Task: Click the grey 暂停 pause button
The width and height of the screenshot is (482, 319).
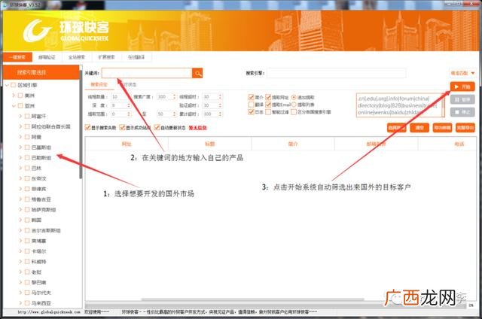Action: click(x=462, y=99)
